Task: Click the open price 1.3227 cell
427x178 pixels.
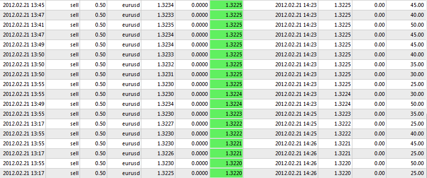Action: [x=166, y=124]
